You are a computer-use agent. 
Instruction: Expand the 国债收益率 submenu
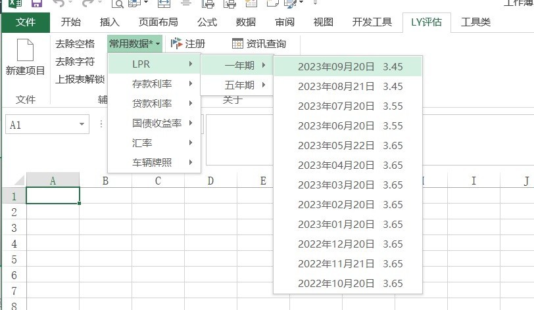154,123
